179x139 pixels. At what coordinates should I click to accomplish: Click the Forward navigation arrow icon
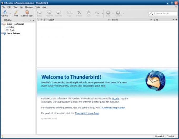pos(118,12)
